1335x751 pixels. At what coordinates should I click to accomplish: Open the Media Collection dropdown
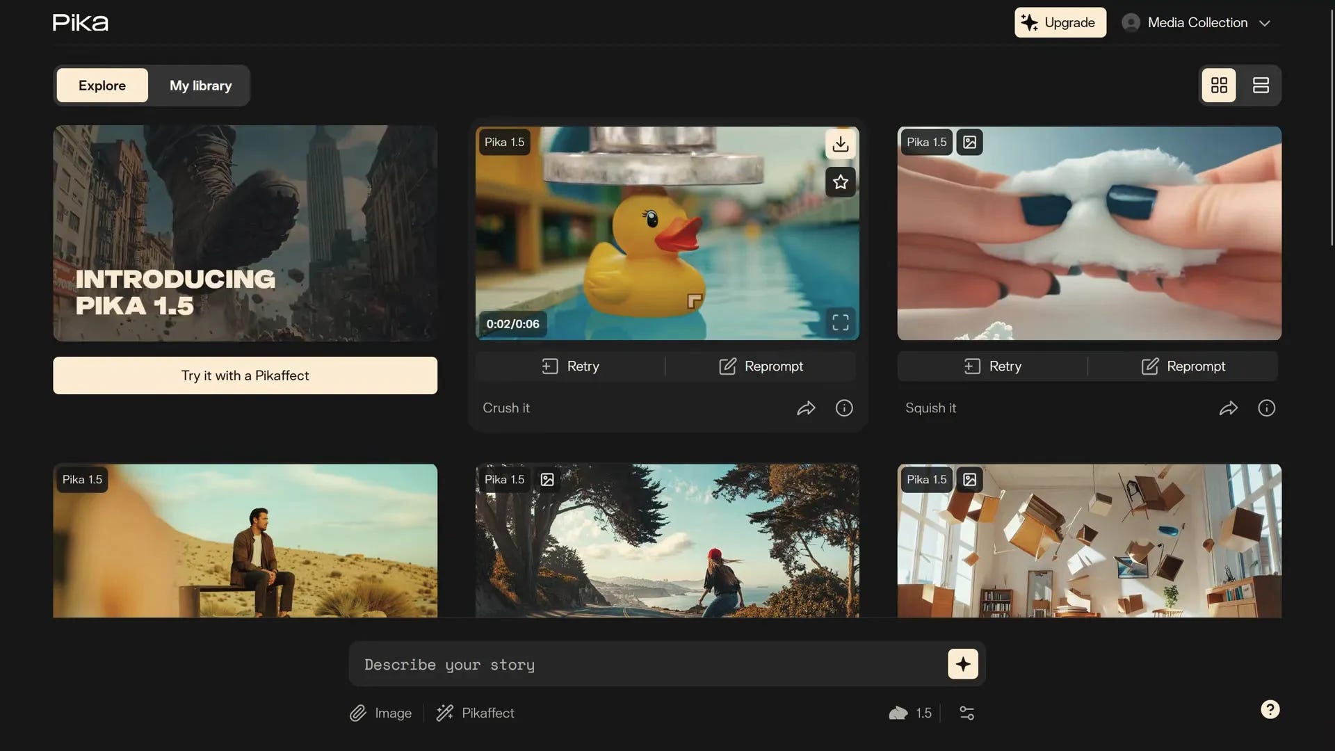click(1197, 22)
